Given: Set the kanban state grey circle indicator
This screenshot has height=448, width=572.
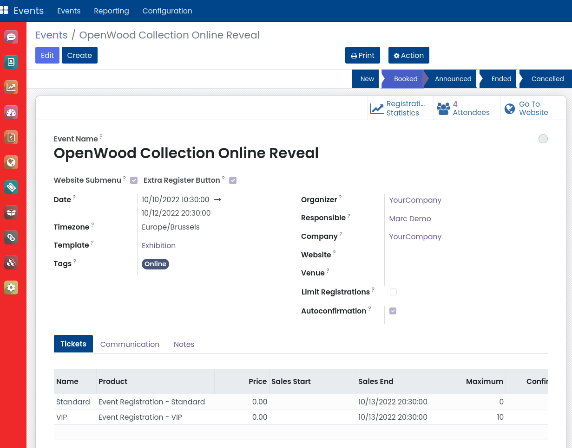Looking at the screenshot, I should pyautogui.click(x=543, y=139).
